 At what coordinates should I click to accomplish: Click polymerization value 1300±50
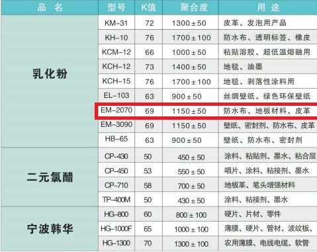tap(189, 23)
